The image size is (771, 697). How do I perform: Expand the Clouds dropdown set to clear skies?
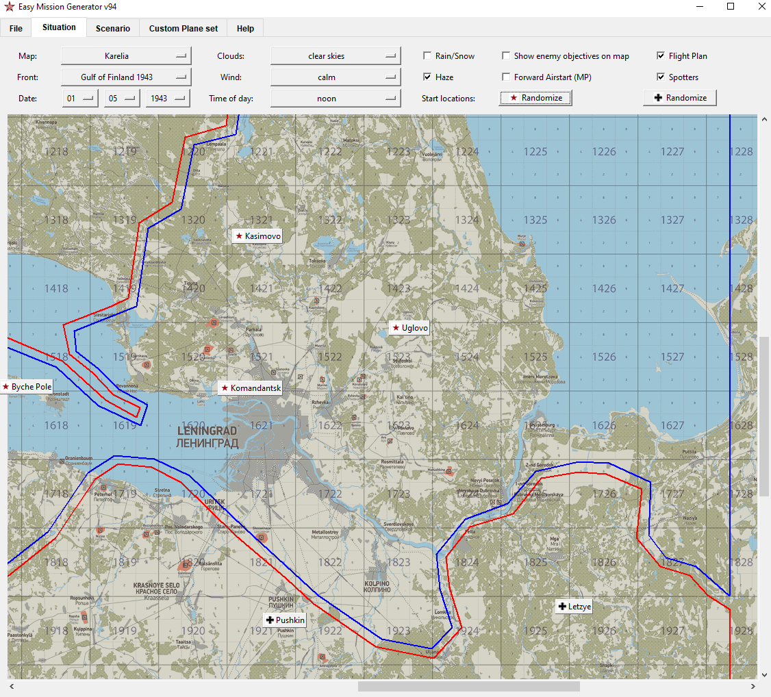point(336,56)
